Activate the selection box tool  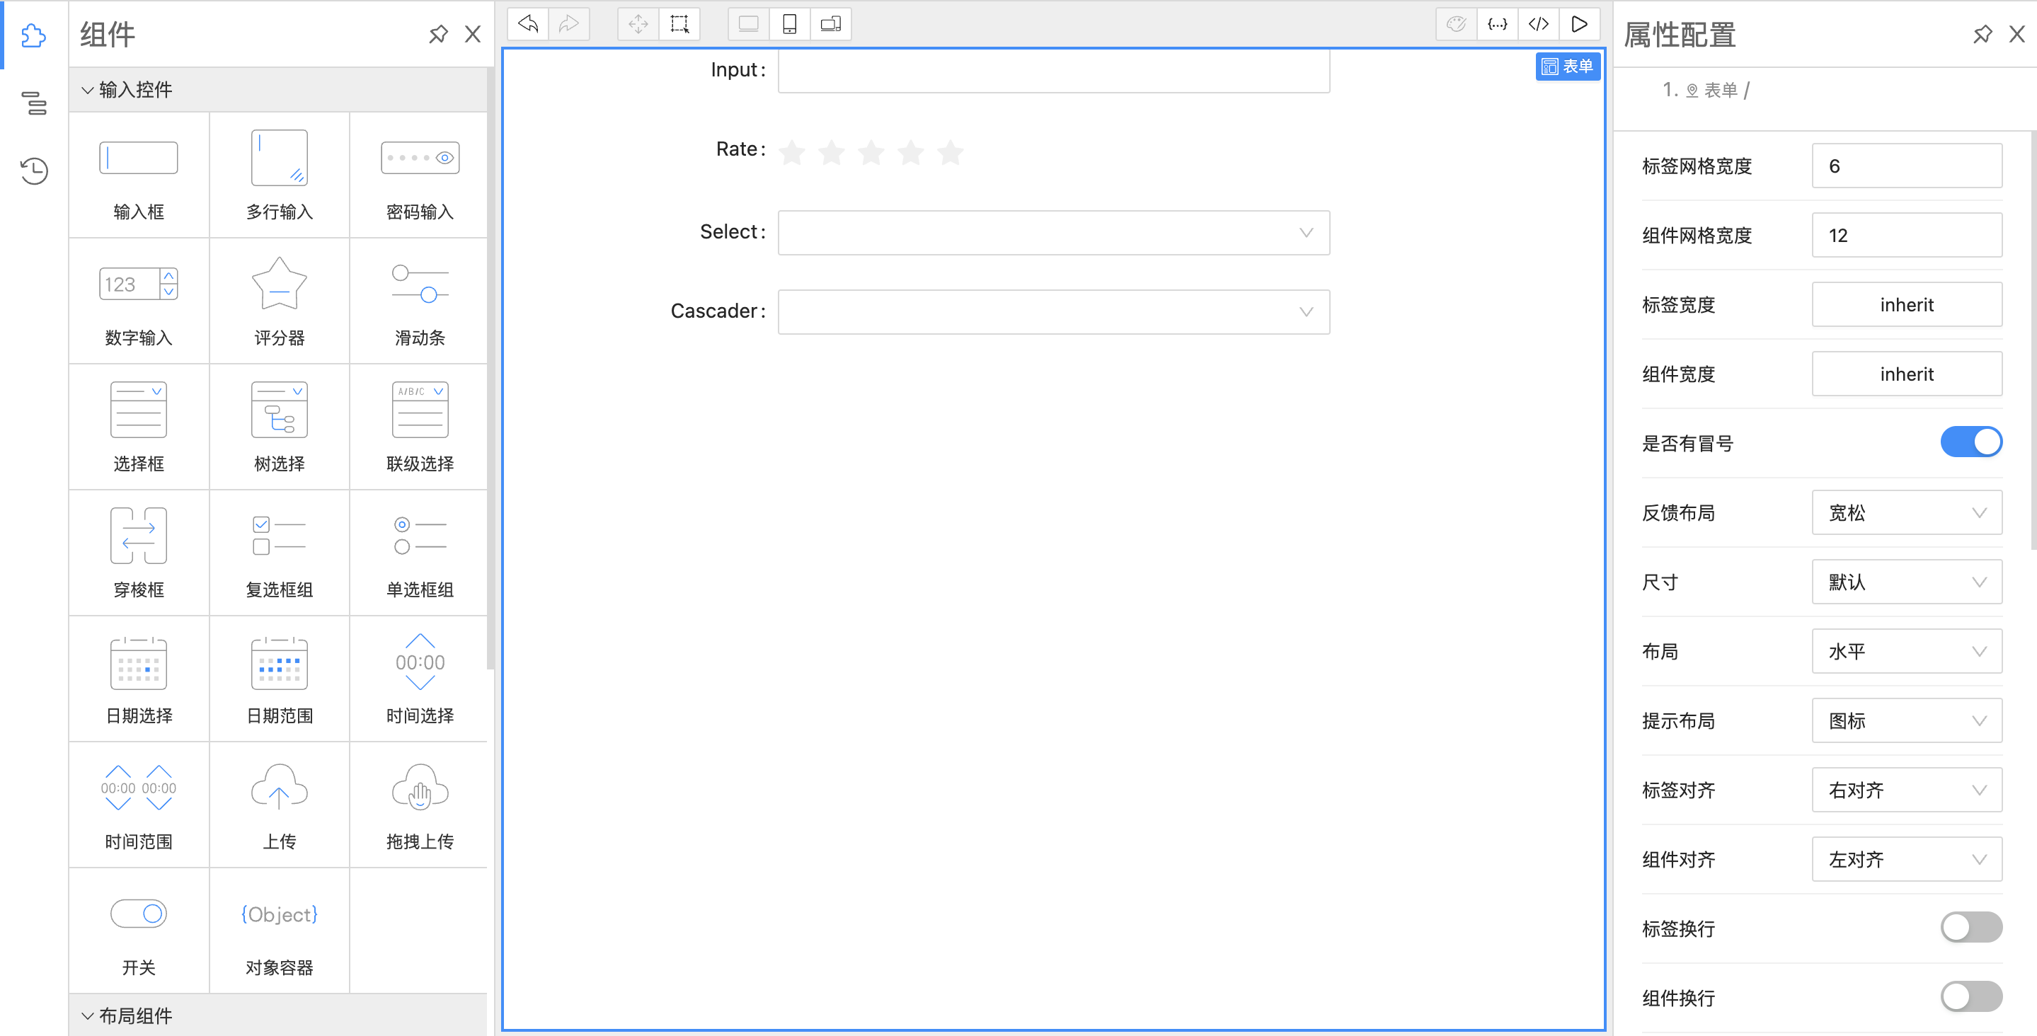pos(679,24)
